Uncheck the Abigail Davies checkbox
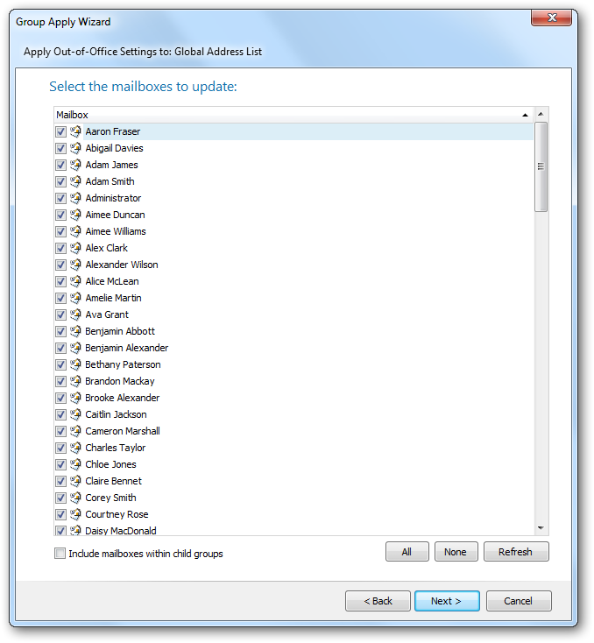594x643 pixels. [x=60, y=148]
